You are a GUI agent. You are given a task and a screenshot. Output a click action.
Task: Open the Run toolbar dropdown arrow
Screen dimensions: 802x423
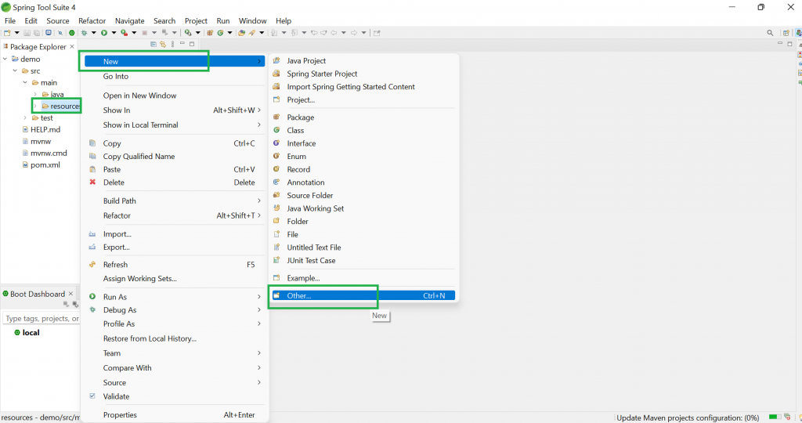tap(114, 33)
